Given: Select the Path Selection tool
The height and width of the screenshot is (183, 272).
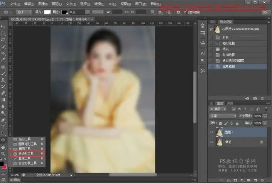Looking at the screenshot, I should [x=3, y=133].
